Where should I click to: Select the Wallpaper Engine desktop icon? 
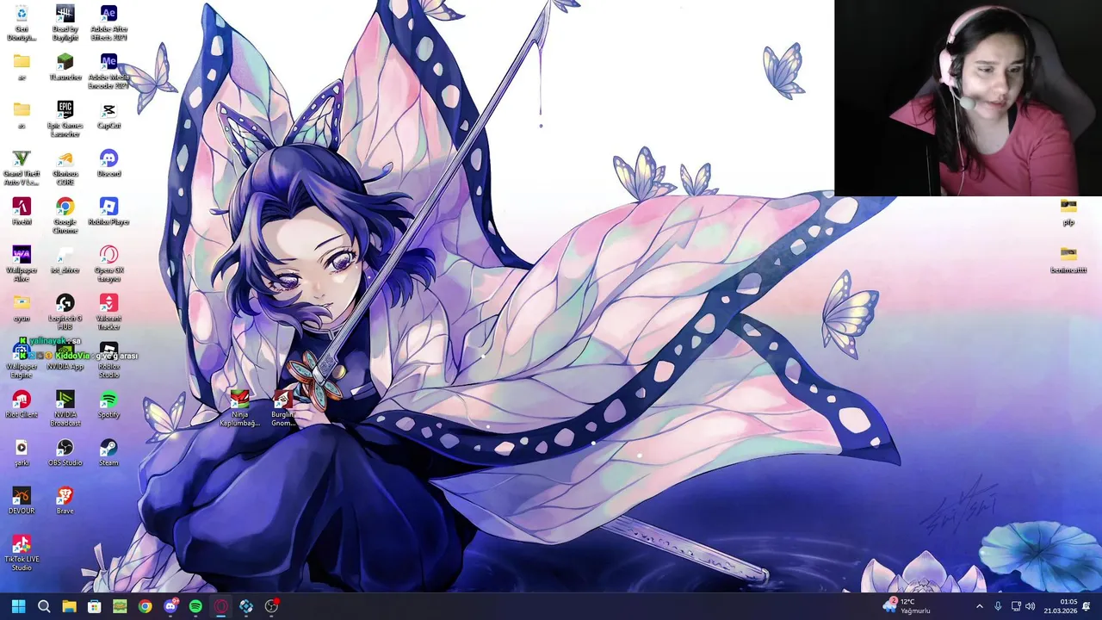[22, 361]
